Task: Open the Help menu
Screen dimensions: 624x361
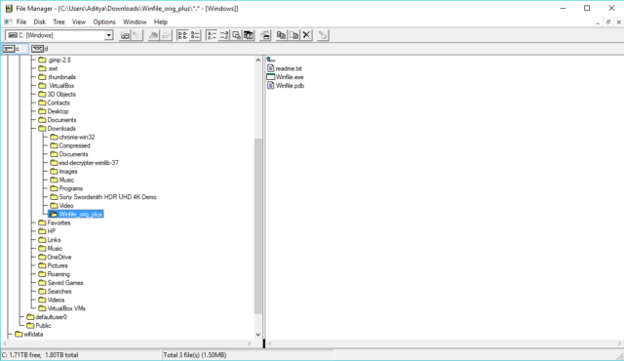Action: [161, 21]
